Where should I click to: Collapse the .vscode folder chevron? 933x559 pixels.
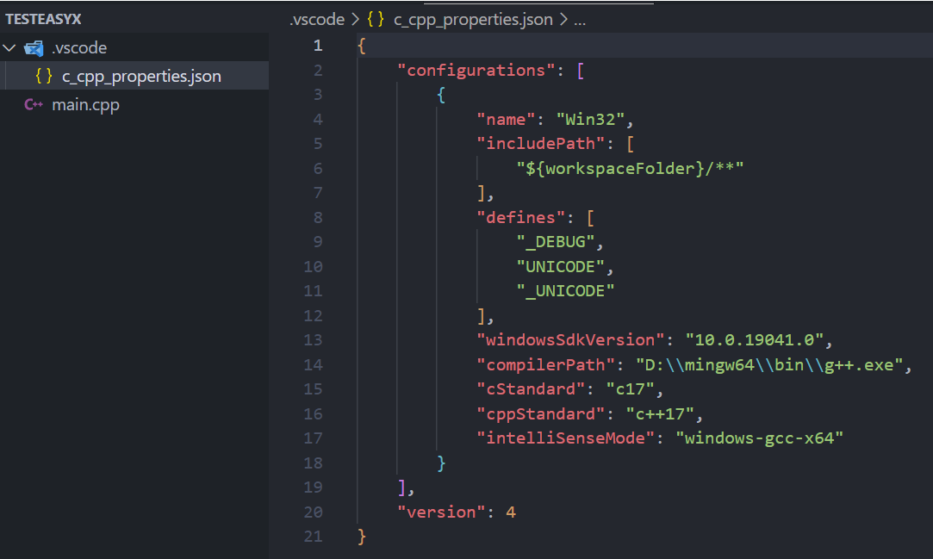point(9,47)
